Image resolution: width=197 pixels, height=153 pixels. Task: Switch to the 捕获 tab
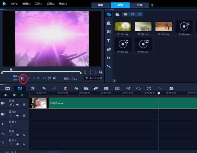coord(101,5)
